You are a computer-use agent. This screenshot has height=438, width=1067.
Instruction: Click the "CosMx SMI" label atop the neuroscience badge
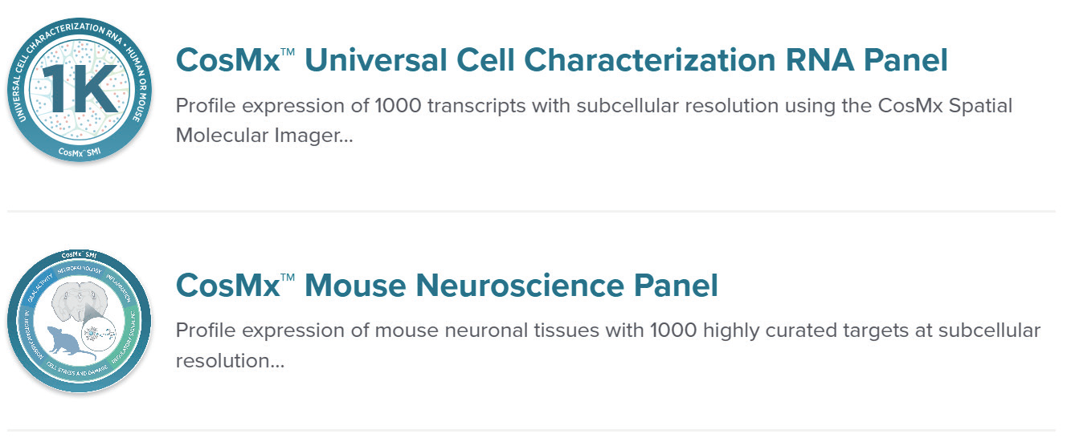79,255
